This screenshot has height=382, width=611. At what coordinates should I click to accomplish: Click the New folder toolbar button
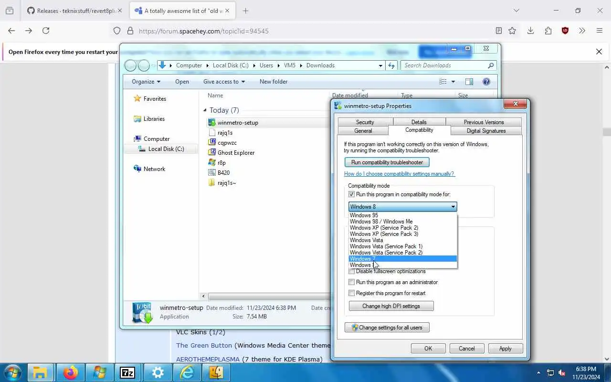[274, 82]
